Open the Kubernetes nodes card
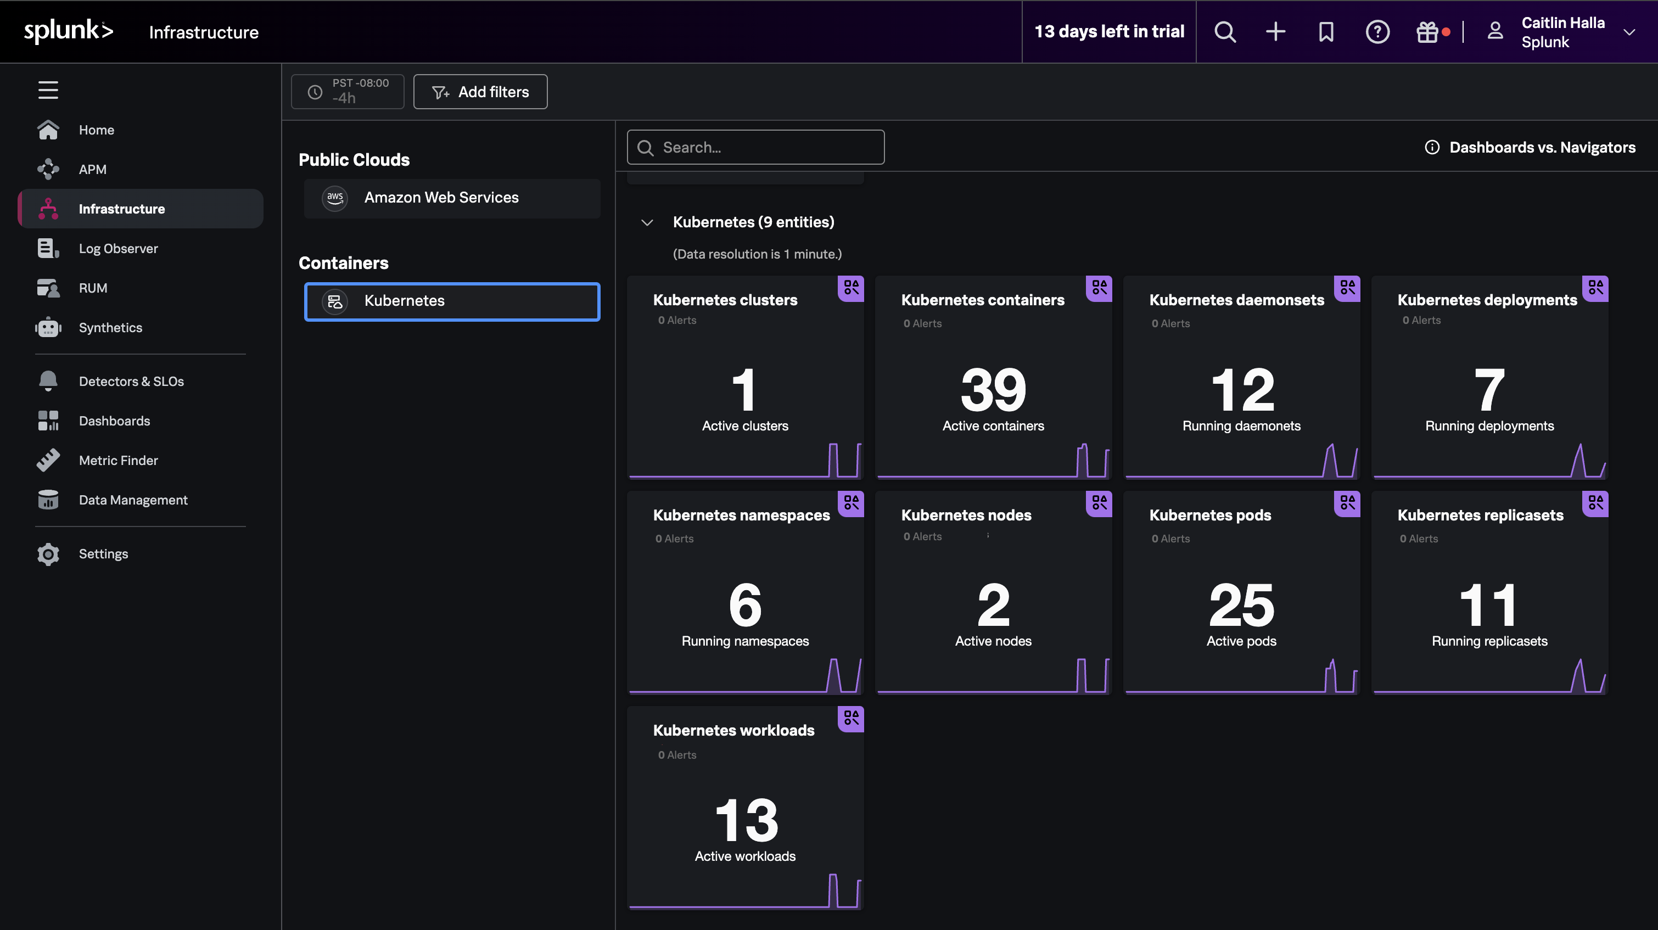This screenshot has height=930, width=1658. click(993, 592)
